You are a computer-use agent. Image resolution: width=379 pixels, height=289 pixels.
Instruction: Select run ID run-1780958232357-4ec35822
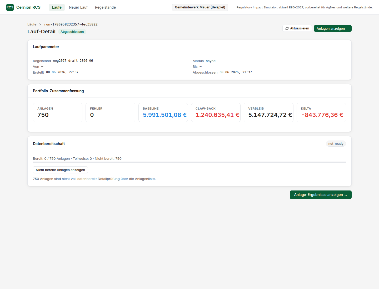click(71, 24)
